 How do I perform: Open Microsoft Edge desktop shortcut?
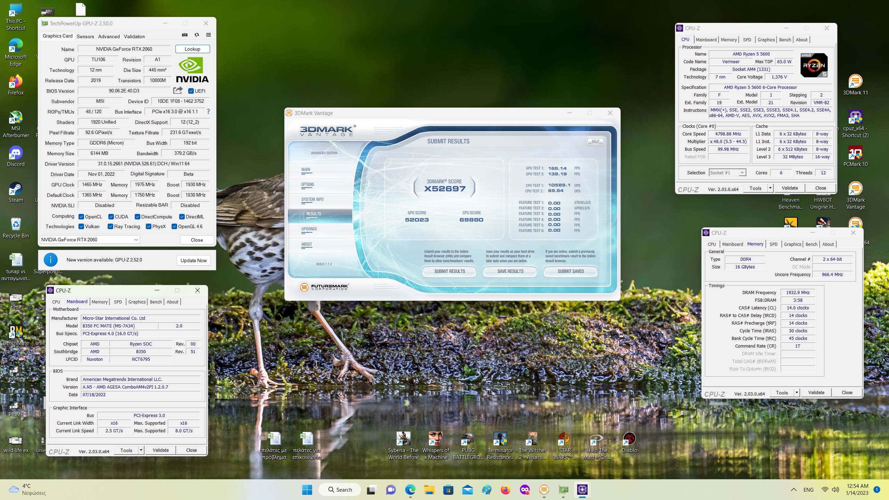(x=16, y=53)
